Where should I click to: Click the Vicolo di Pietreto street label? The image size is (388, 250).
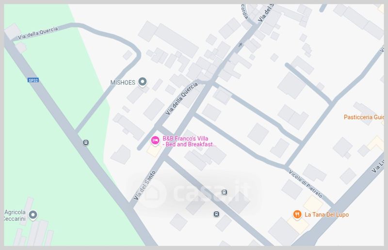coord(306,184)
